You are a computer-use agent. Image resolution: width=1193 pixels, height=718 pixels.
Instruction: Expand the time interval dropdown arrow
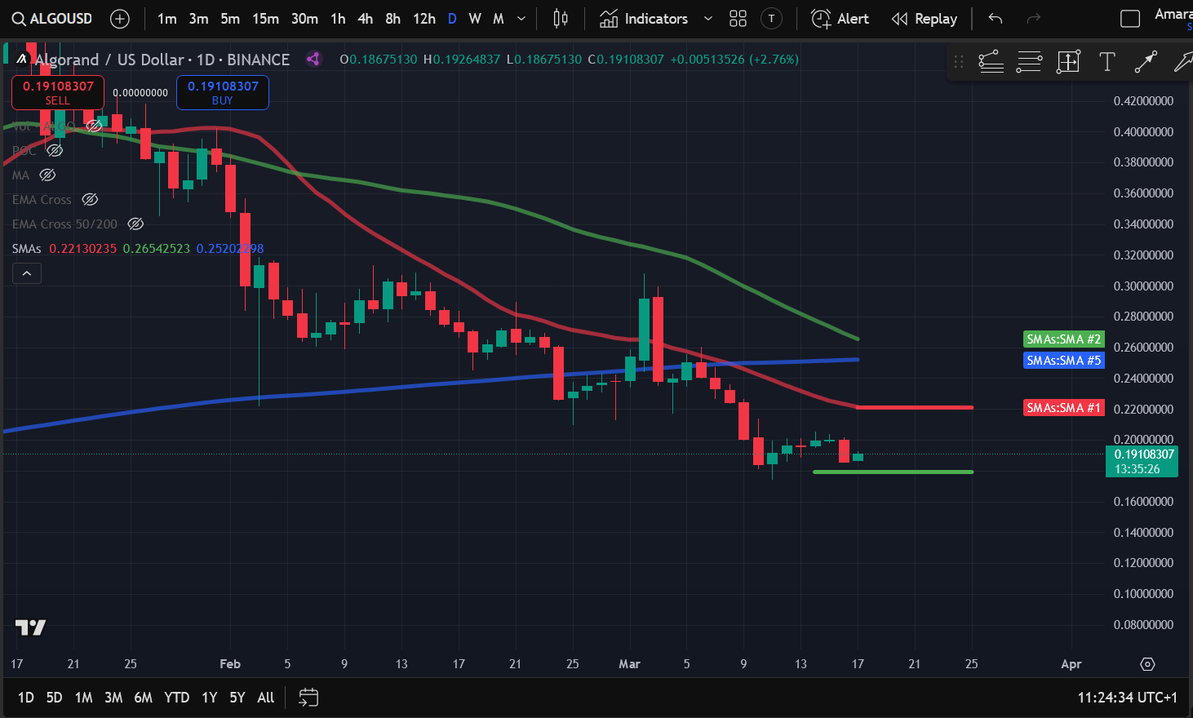coord(521,19)
